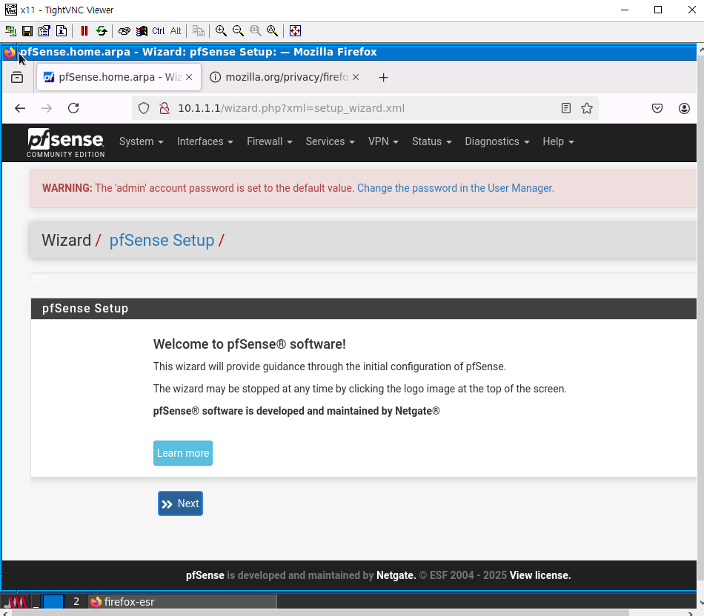Viewport: 704px width, 616px height.
Task: Click the Next wizard button
Action: (180, 503)
